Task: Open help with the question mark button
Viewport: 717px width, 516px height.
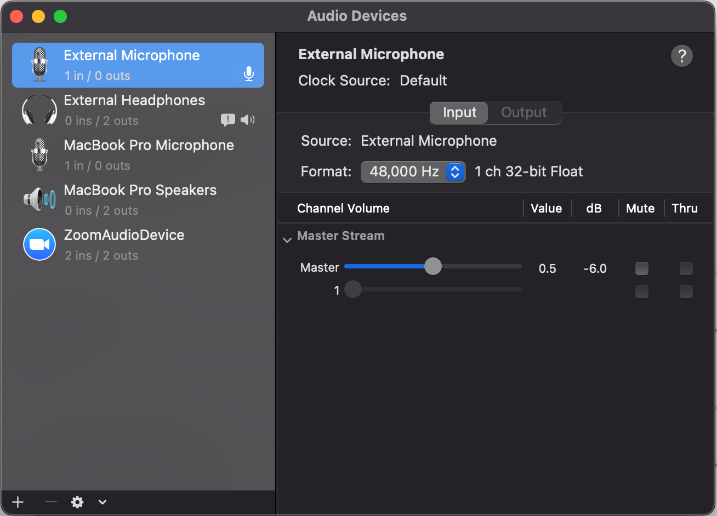Action: (681, 55)
